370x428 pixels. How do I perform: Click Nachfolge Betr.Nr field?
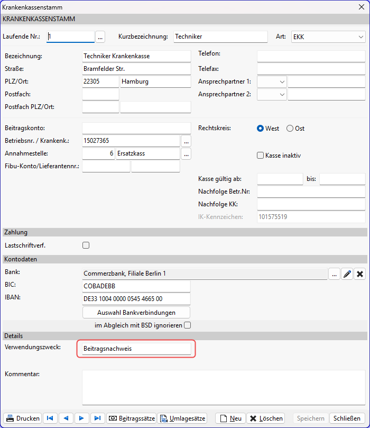[x=311, y=192]
